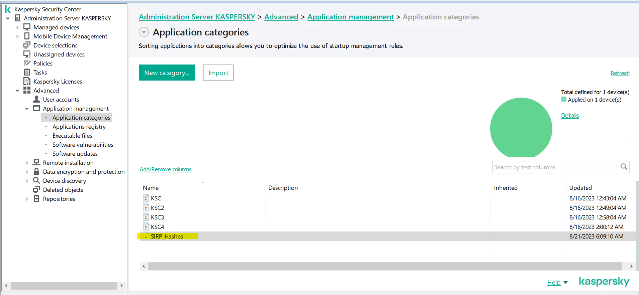Click the Repositories icon
This screenshot has height=295, width=639.
point(37,198)
